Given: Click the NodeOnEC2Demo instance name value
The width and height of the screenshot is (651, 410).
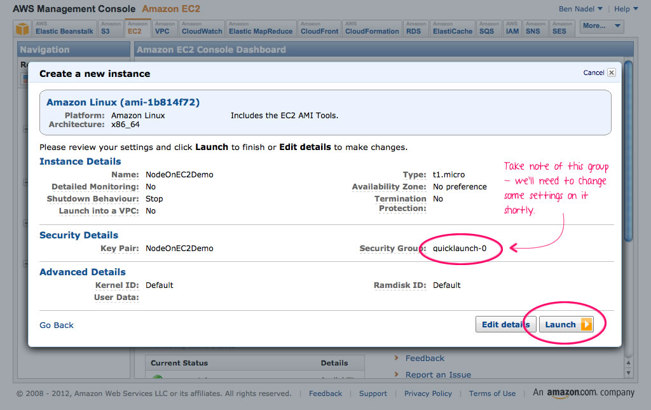Looking at the screenshot, I should [179, 175].
